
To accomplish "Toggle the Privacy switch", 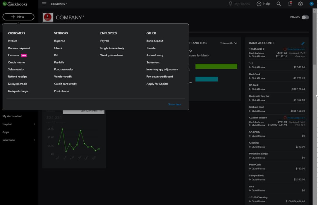I will click(305, 17).
